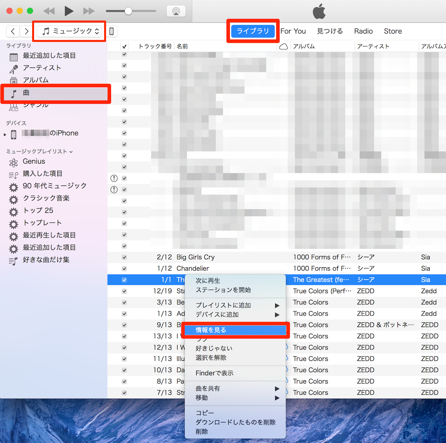Choose Finderで表示 from the context menu
Image resolution: width=446 pixels, height=443 pixels.
click(235, 373)
